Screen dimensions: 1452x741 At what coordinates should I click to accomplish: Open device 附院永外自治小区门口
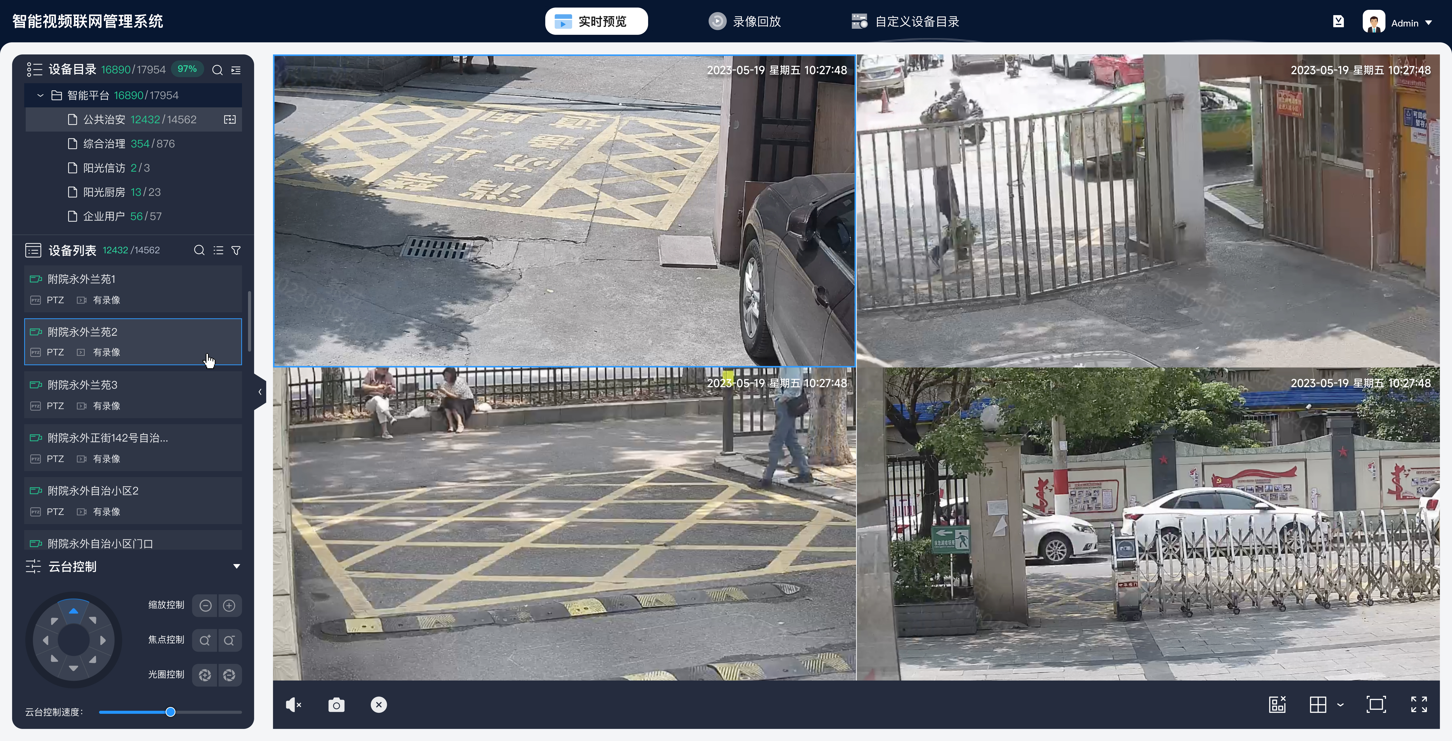133,540
